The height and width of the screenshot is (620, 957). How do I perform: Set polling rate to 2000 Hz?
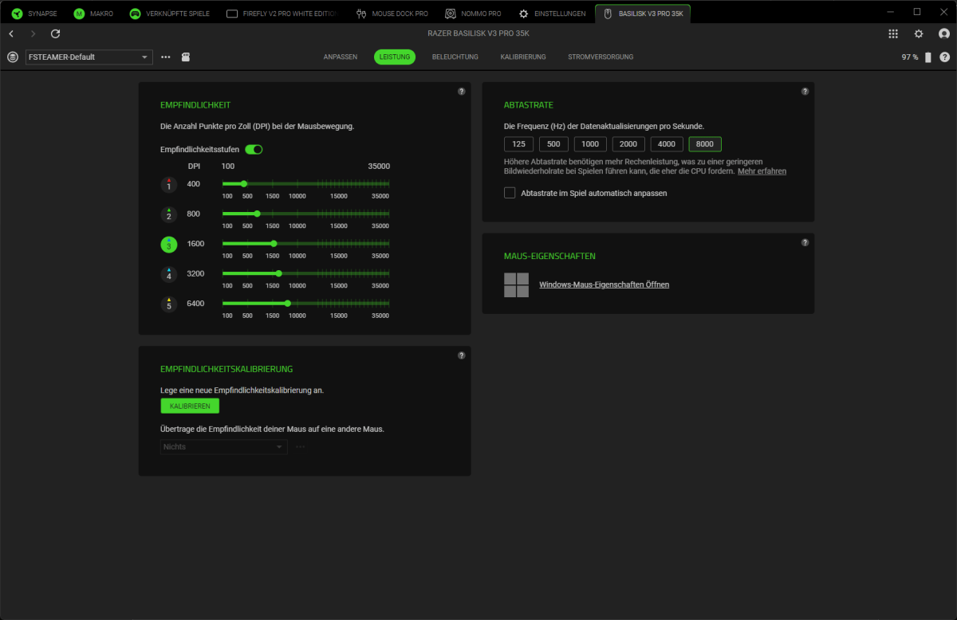628,144
